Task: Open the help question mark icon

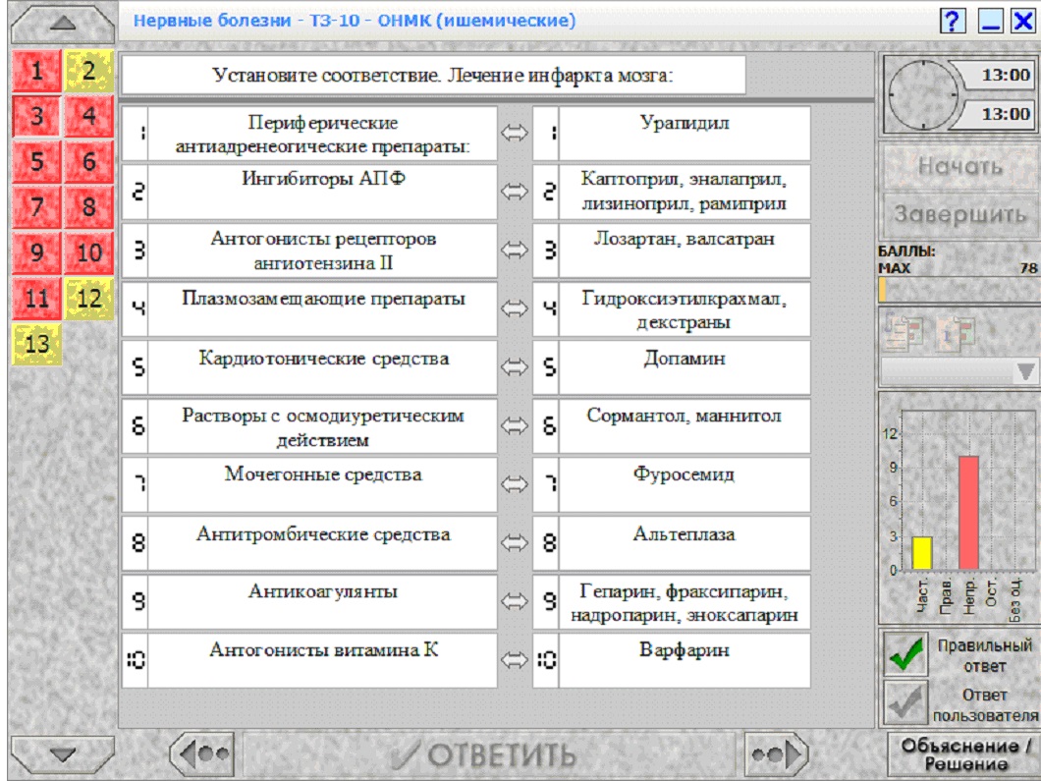Action: point(952,21)
